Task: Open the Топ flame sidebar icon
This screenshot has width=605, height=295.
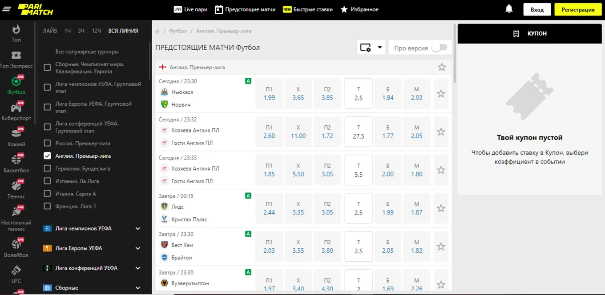Action: [16, 29]
